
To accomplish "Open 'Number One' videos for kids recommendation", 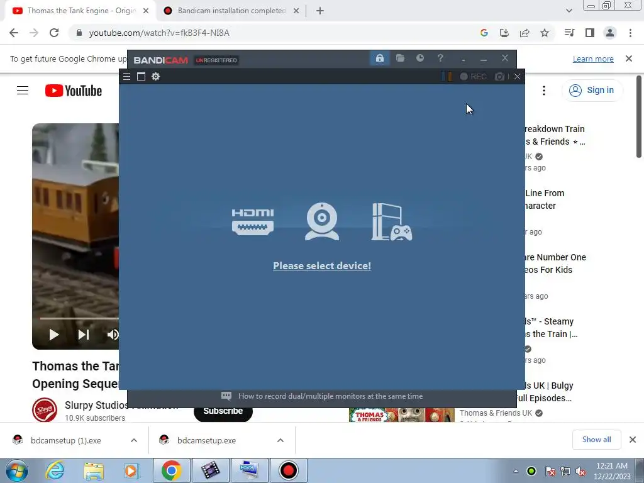I will [x=556, y=264].
